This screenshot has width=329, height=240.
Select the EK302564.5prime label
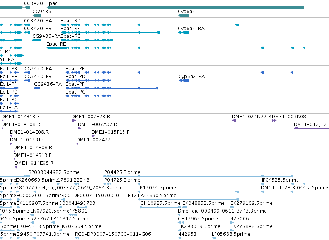[x=80, y=226]
